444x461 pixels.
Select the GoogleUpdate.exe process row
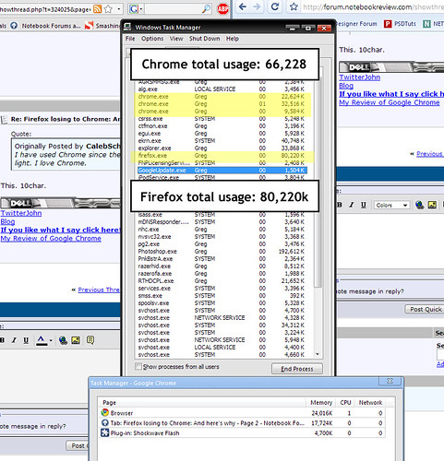tap(222, 171)
